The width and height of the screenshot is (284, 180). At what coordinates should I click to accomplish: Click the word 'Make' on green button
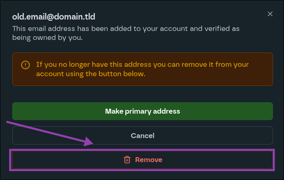pyautogui.click(x=113, y=111)
